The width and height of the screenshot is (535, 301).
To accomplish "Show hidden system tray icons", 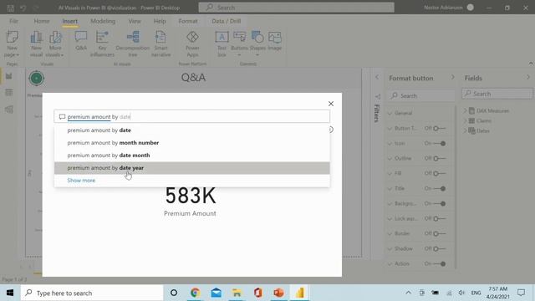I will [408, 293].
